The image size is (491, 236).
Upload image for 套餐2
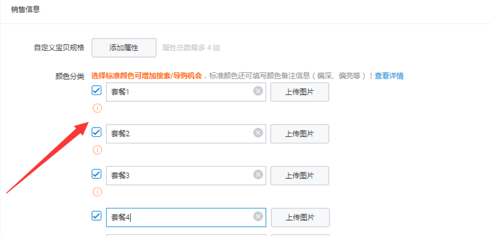click(300, 134)
